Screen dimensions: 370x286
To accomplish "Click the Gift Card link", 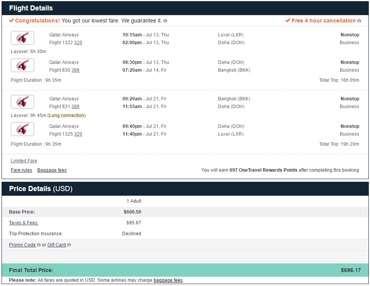I will (x=57, y=245).
